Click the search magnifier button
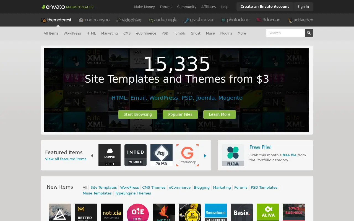354x221 pixels. point(309,33)
